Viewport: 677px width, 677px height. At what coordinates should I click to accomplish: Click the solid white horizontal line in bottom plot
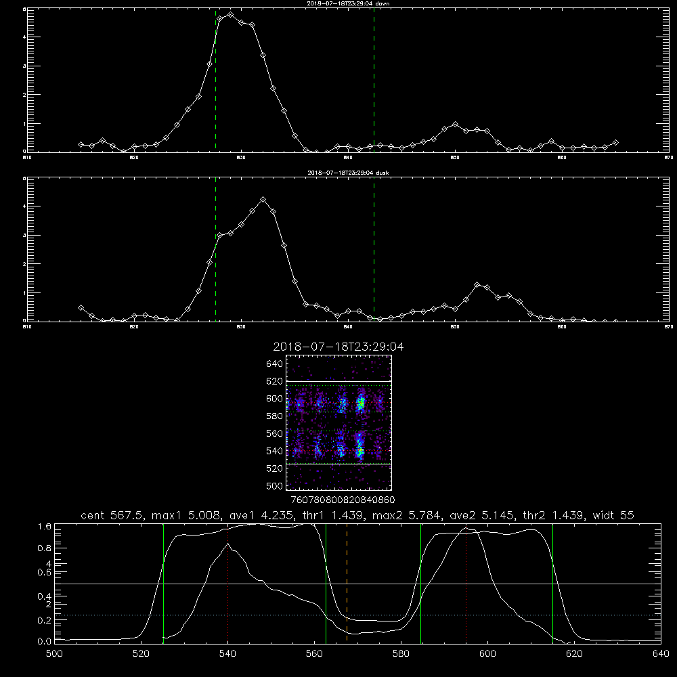pos(357,584)
